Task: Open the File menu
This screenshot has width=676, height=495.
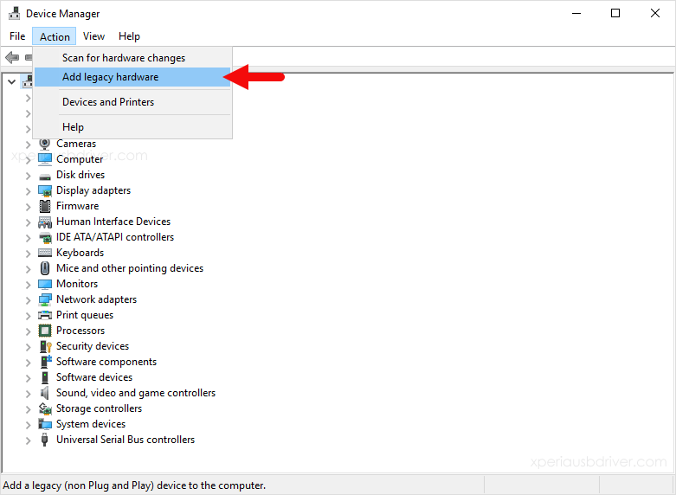Action: click(x=17, y=36)
